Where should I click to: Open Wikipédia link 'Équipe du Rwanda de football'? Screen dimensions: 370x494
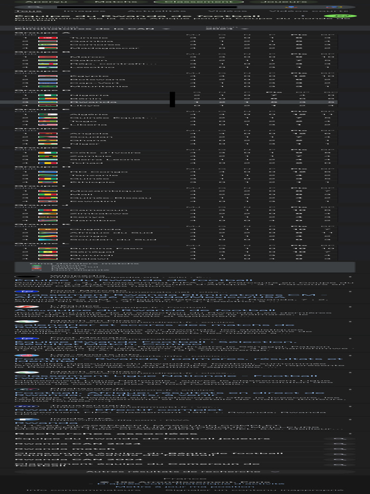[134, 280]
